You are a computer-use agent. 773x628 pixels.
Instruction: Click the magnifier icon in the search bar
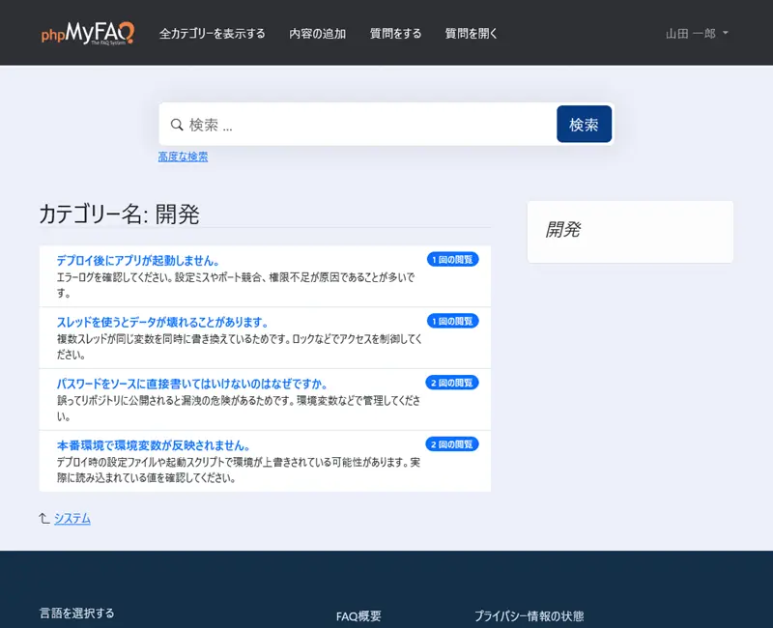177,124
